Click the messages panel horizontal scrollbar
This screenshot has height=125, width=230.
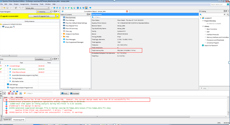point(97,116)
